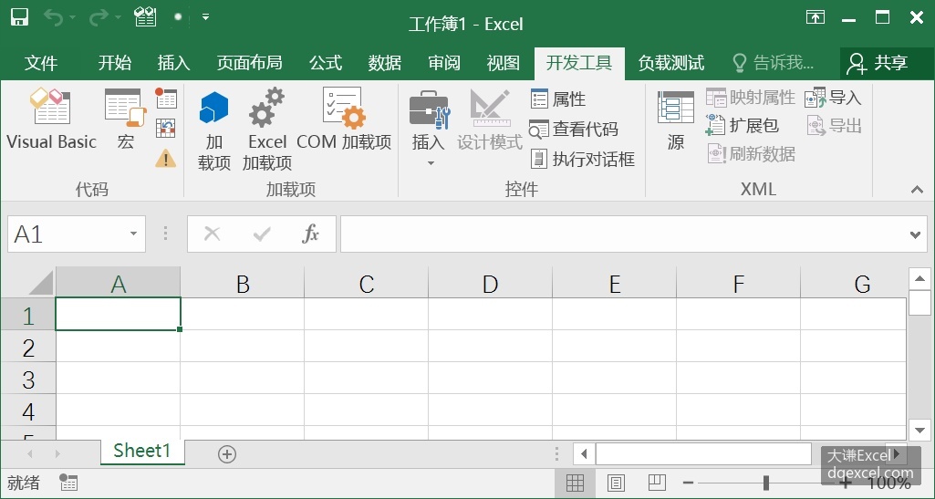Open the 页面布局 tab
This screenshot has height=499, width=935.
(249, 63)
